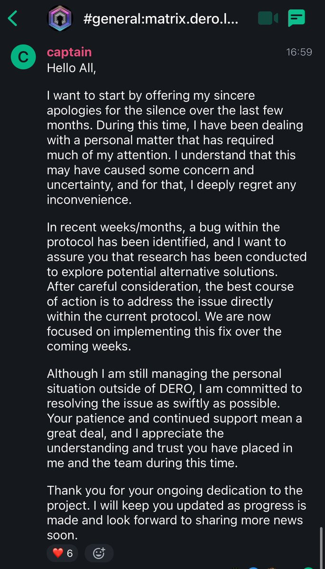Open the threads chat panel icon
This screenshot has width=325, height=569.
coord(297,18)
